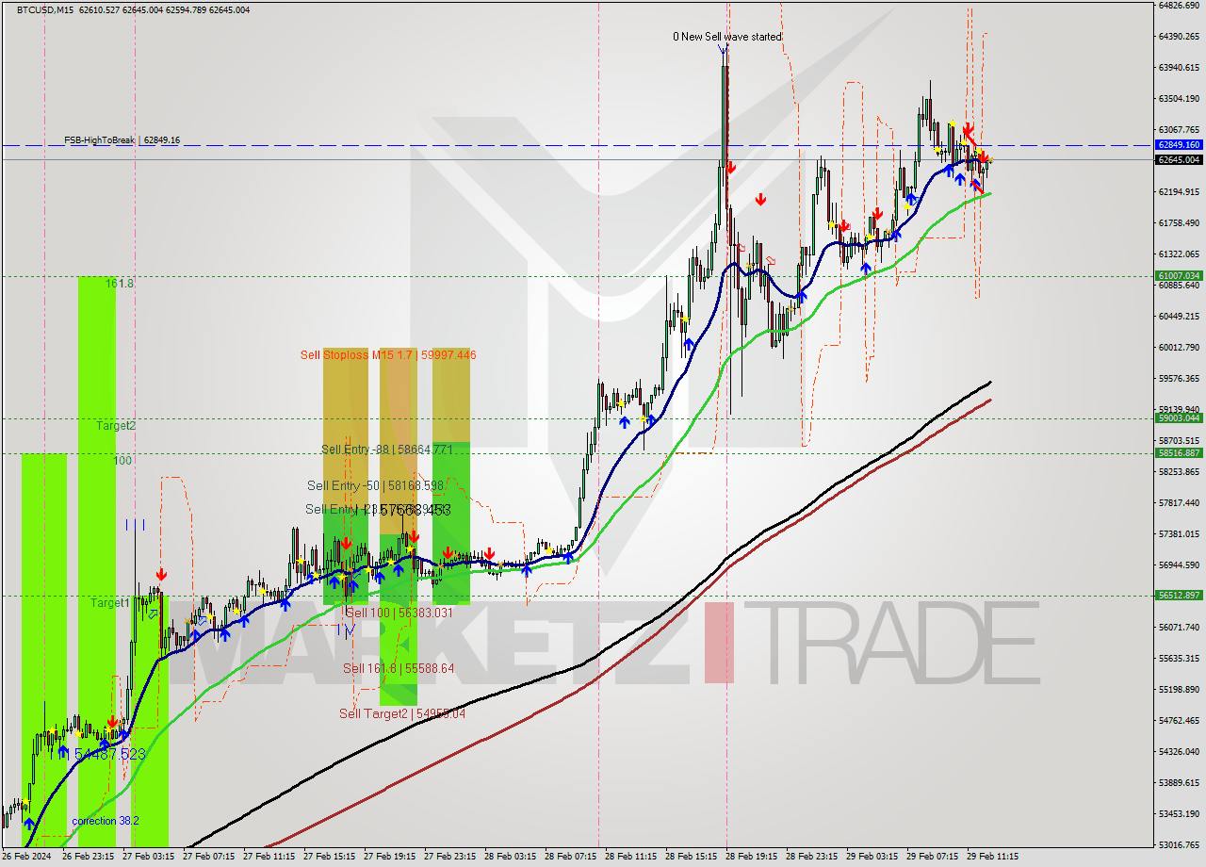The width and height of the screenshot is (1206, 867).
Task: Click the black 62645.004 current price tag
Action: coord(1178,160)
